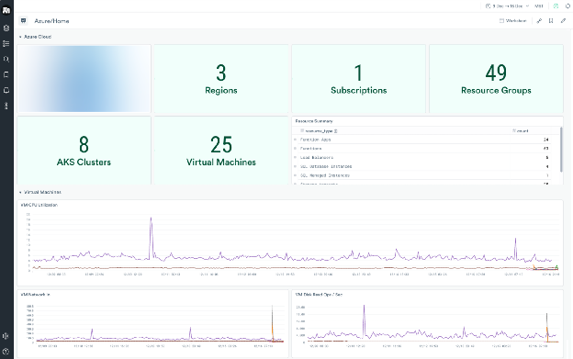The width and height of the screenshot is (573, 359).
Task: Click the VM Network In chart title
Action: coord(36,295)
